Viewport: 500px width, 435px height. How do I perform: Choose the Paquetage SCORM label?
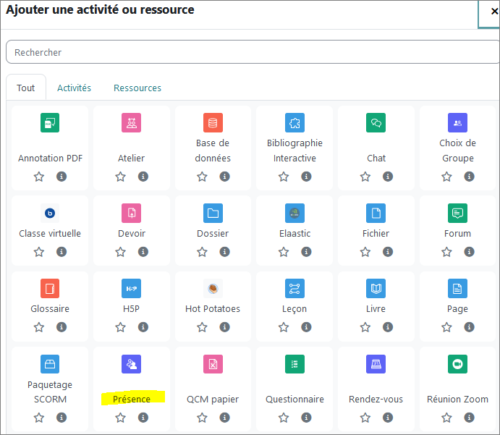click(x=50, y=392)
